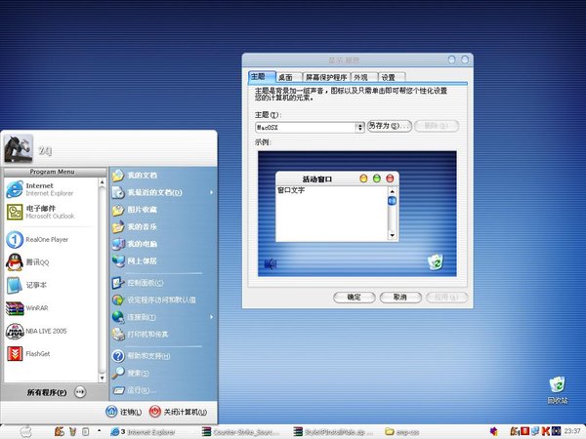The image size is (586, 439).
Task: Open the red K tray icon
Action: pyautogui.click(x=546, y=431)
